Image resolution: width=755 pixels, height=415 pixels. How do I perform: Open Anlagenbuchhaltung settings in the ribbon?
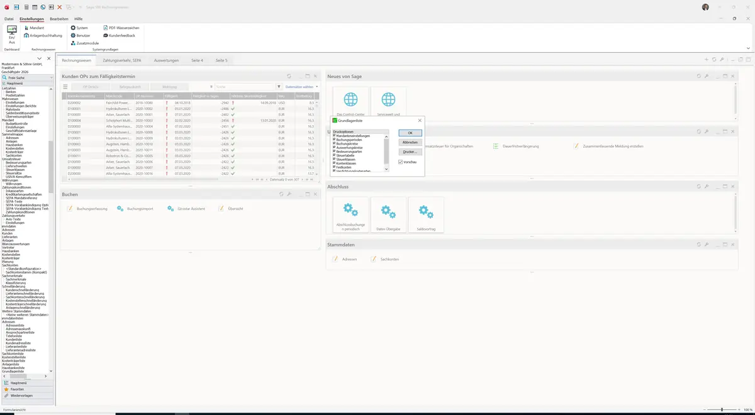click(43, 36)
